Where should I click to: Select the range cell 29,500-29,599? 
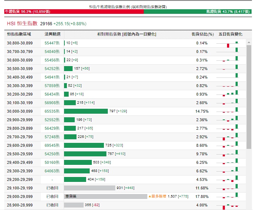click(20, 154)
